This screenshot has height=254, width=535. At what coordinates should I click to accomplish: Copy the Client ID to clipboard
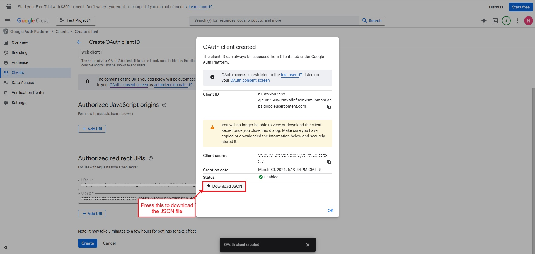(x=329, y=107)
